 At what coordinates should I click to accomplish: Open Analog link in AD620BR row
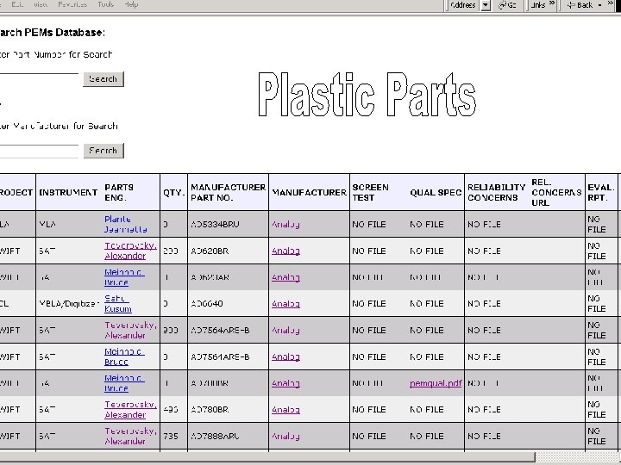[285, 251]
